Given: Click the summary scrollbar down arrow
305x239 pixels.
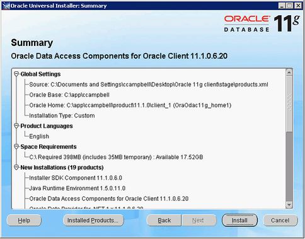Looking at the screenshot, I should pos(289,204).
